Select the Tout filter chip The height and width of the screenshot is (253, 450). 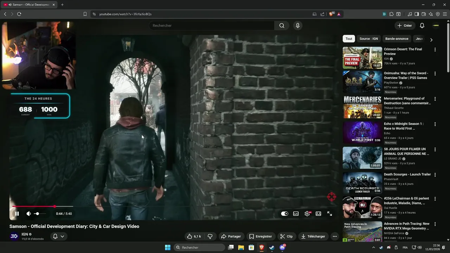point(349,39)
